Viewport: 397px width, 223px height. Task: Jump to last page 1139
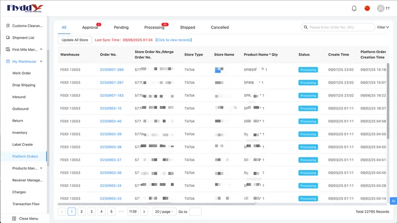(x=132, y=212)
